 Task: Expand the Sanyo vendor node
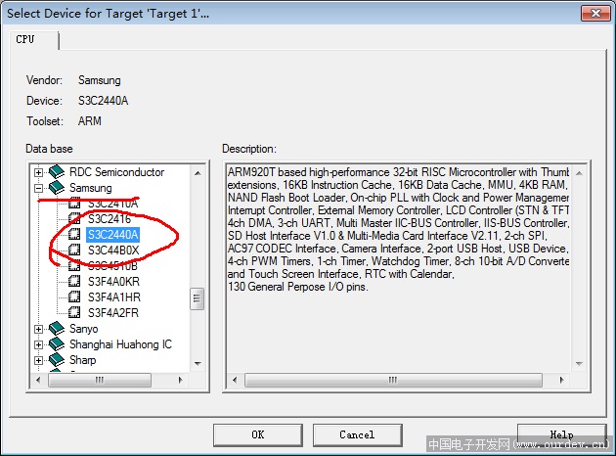point(38,329)
